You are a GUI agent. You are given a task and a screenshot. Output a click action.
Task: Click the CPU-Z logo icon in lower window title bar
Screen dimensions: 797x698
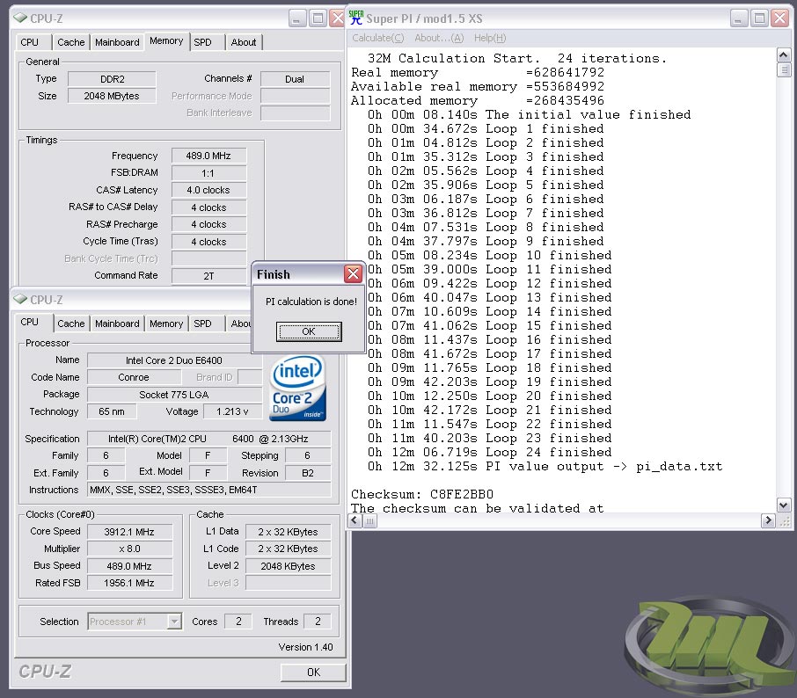click(x=20, y=300)
